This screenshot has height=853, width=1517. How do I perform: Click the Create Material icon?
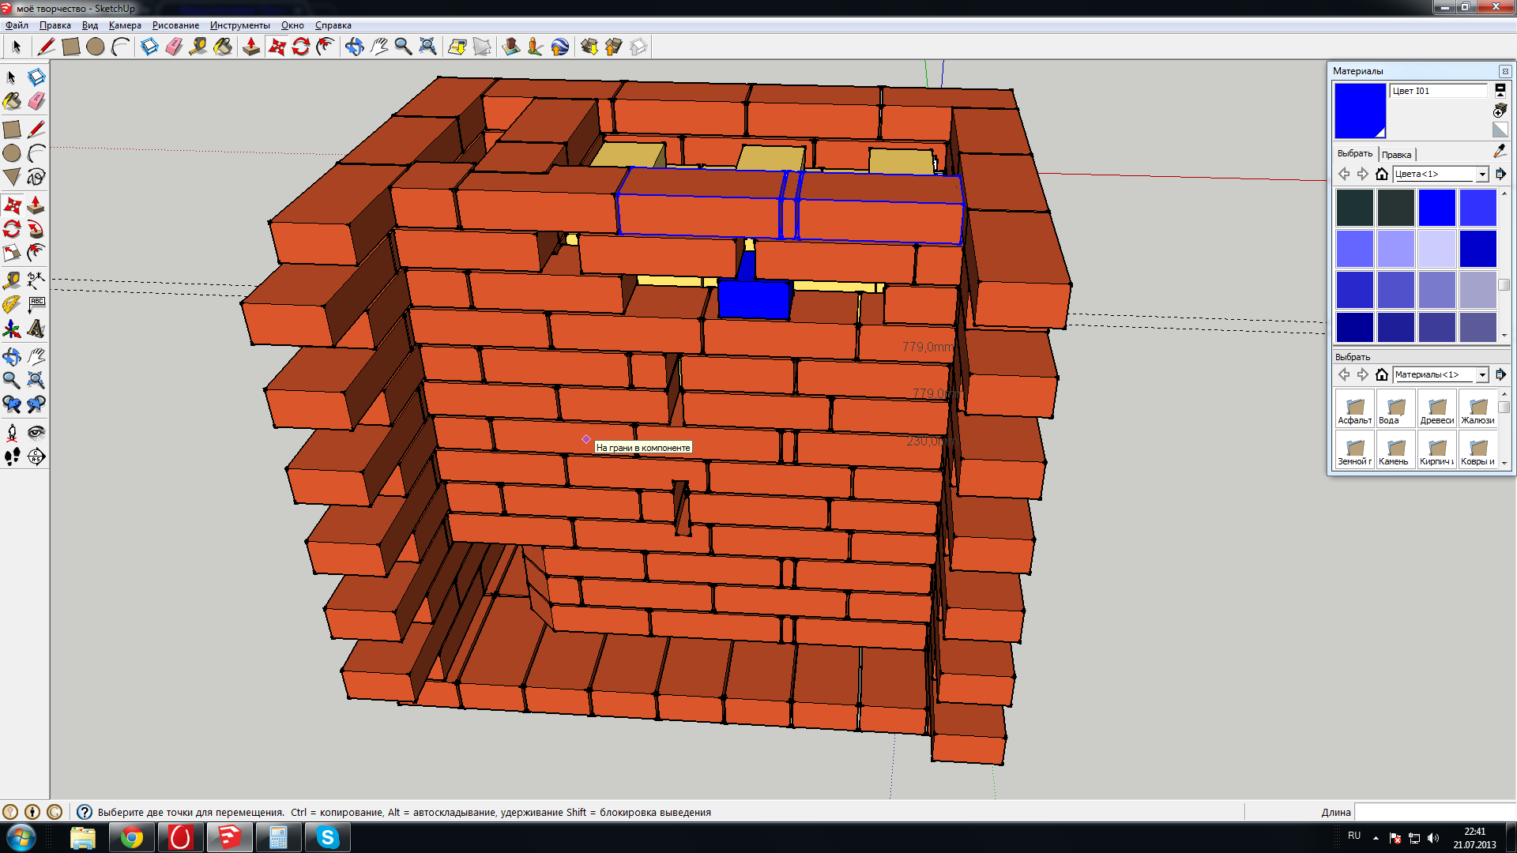click(1500, 110)
